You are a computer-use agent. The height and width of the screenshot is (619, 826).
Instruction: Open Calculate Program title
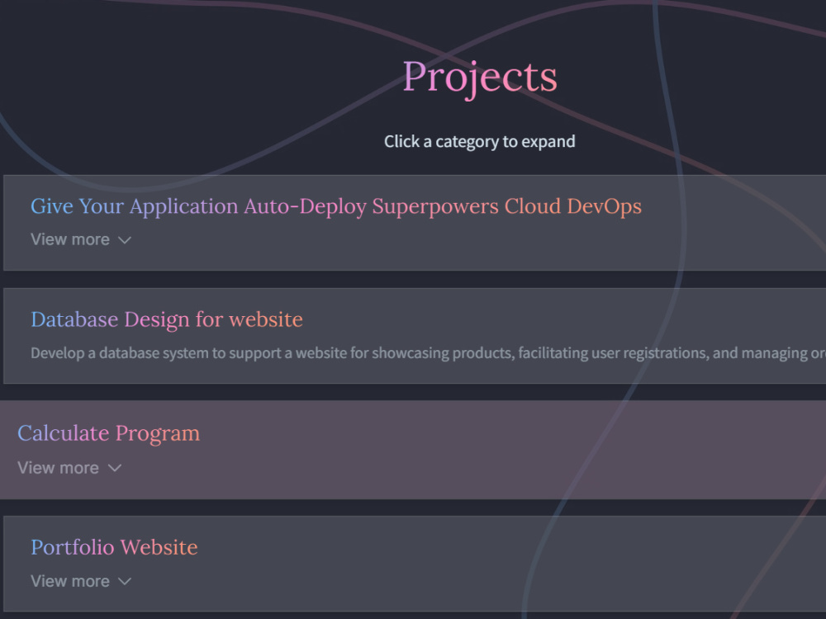[x=108, y=433]
